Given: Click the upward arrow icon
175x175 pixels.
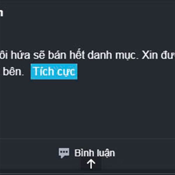Looking at the screenshot, I should (91, 164).
